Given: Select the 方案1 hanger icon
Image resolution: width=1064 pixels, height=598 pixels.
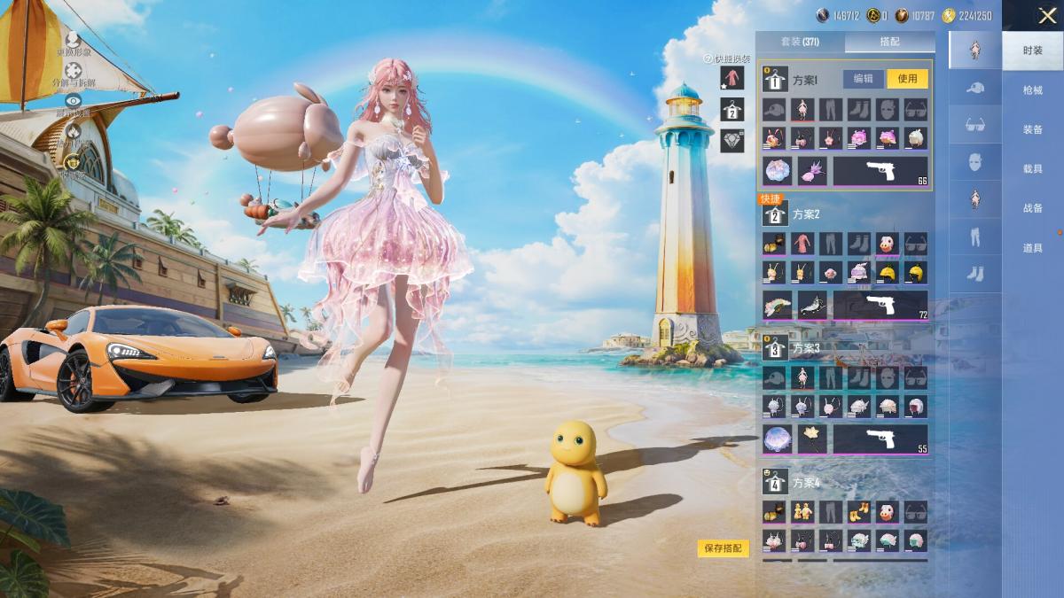Looking at the screenshot, I should [775, 79].
